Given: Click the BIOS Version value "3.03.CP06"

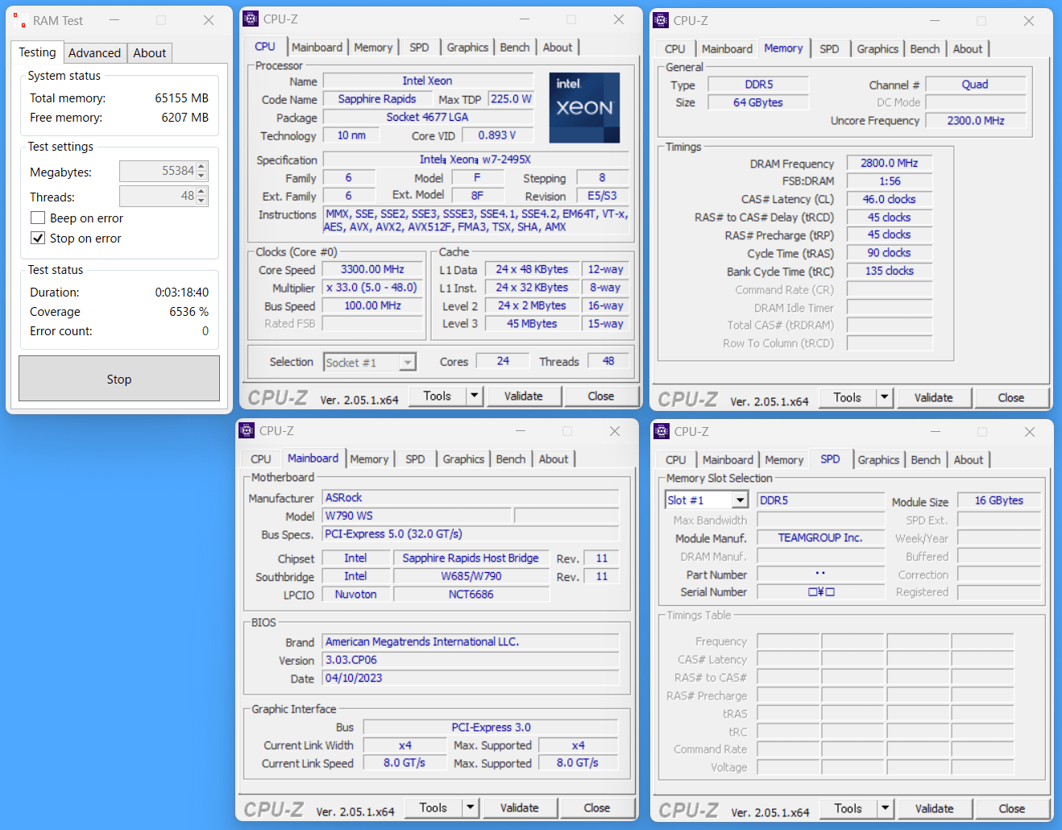Looking at the screenshot, I should click(x=471, y=660).
